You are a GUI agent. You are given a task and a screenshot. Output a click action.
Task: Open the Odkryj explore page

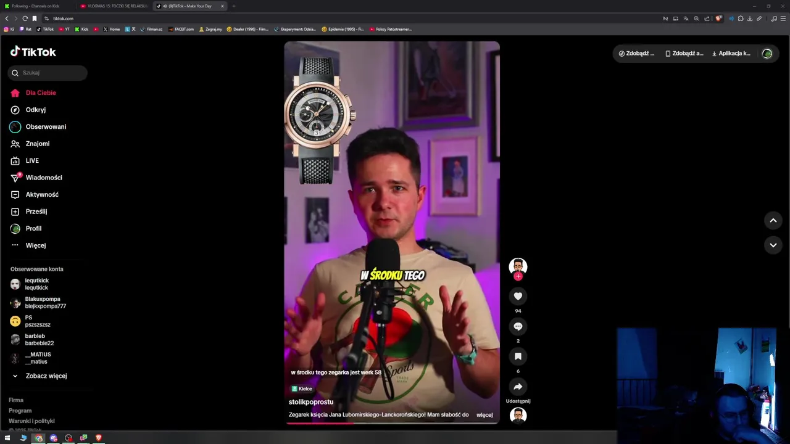pos(28,110)
